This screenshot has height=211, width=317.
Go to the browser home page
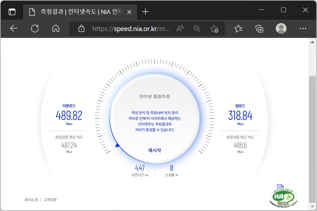[x=56, y=28]
